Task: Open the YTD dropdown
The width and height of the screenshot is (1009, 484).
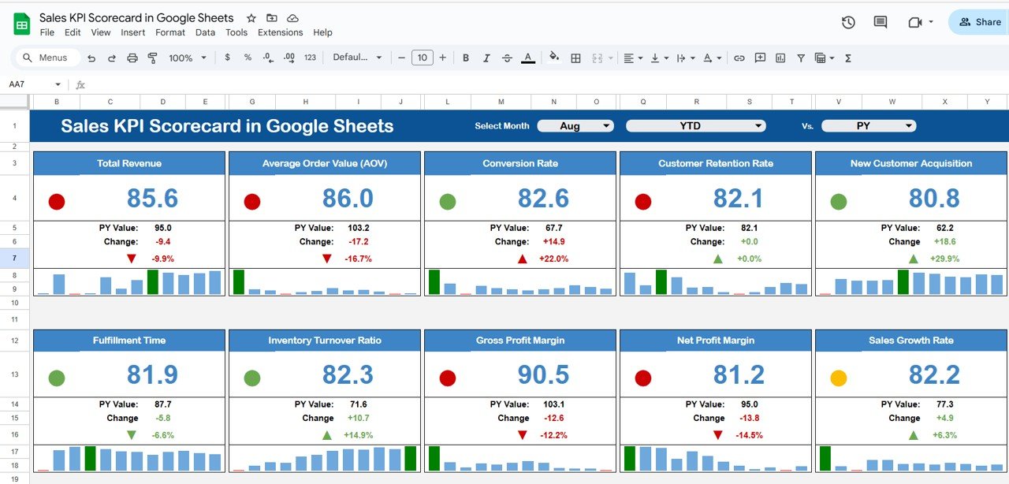Action: click(x=696, y=125)
